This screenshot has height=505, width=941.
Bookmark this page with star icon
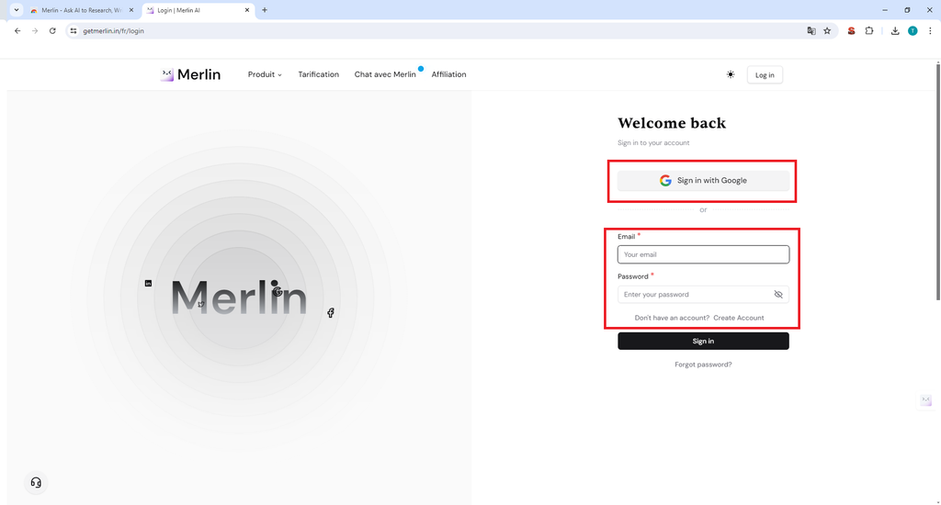pos(827,30)
